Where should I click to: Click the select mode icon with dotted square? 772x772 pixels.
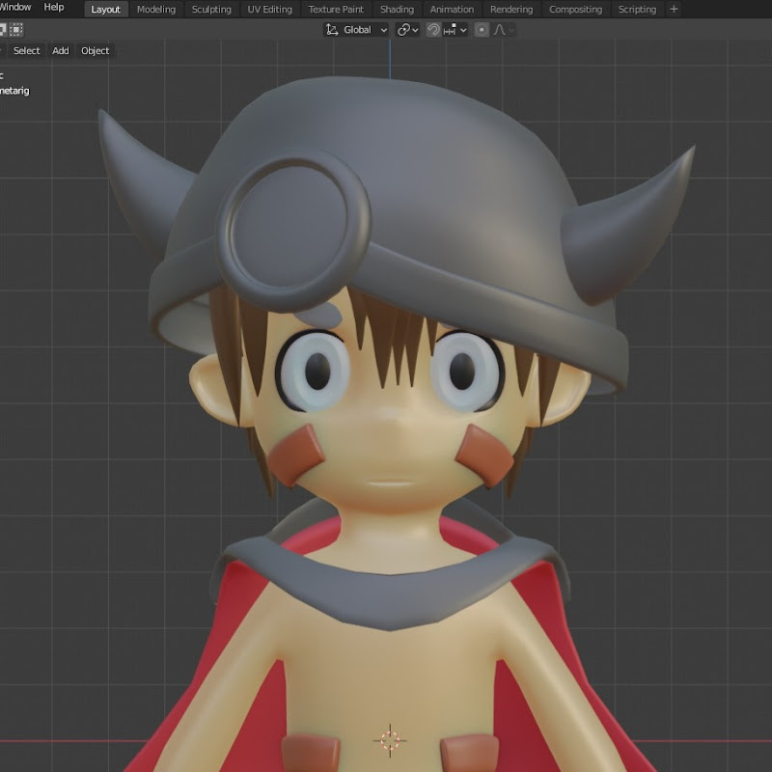pyautogui.click(x=16, y=30)
